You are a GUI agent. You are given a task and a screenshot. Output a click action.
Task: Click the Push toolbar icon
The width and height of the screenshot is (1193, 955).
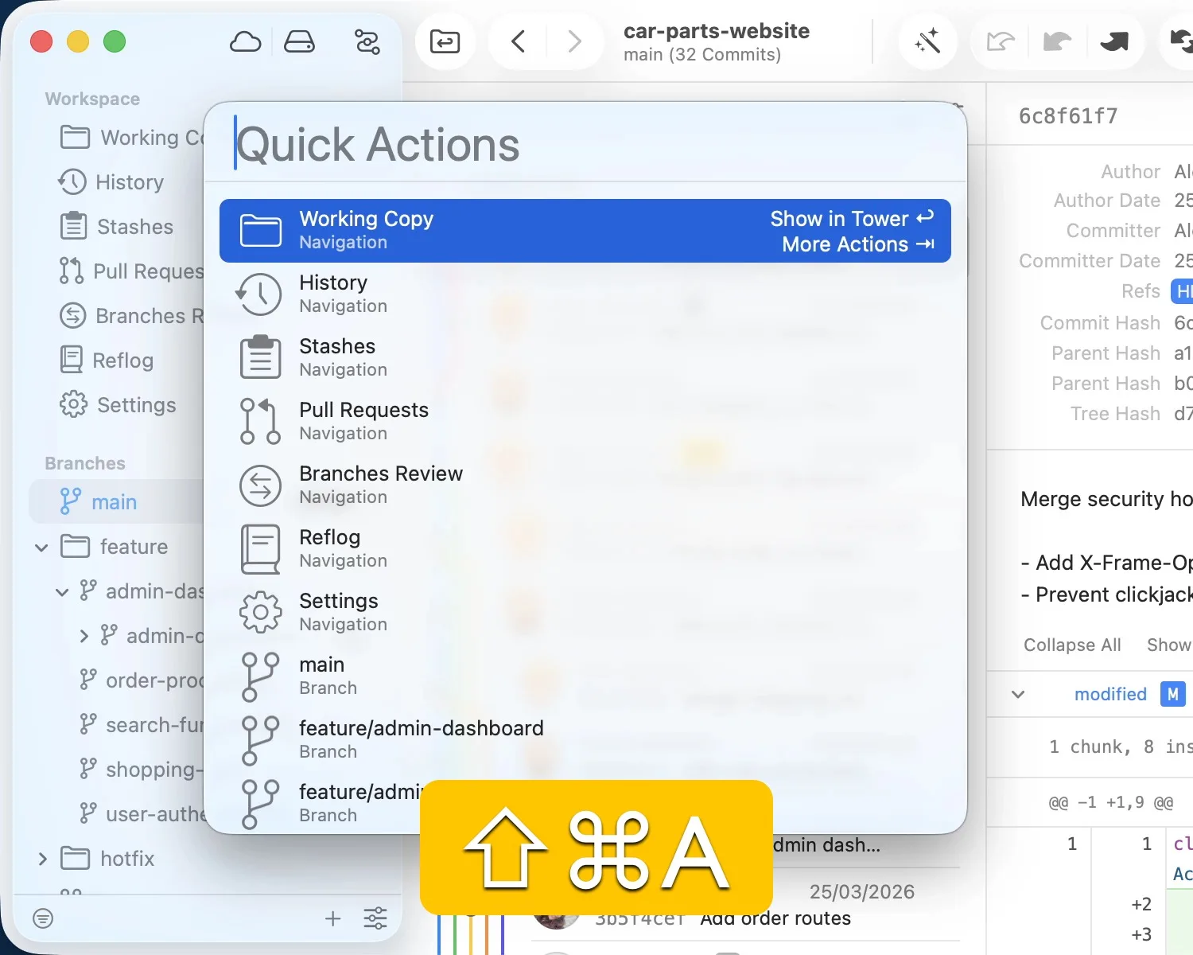tap(1114, 41)
